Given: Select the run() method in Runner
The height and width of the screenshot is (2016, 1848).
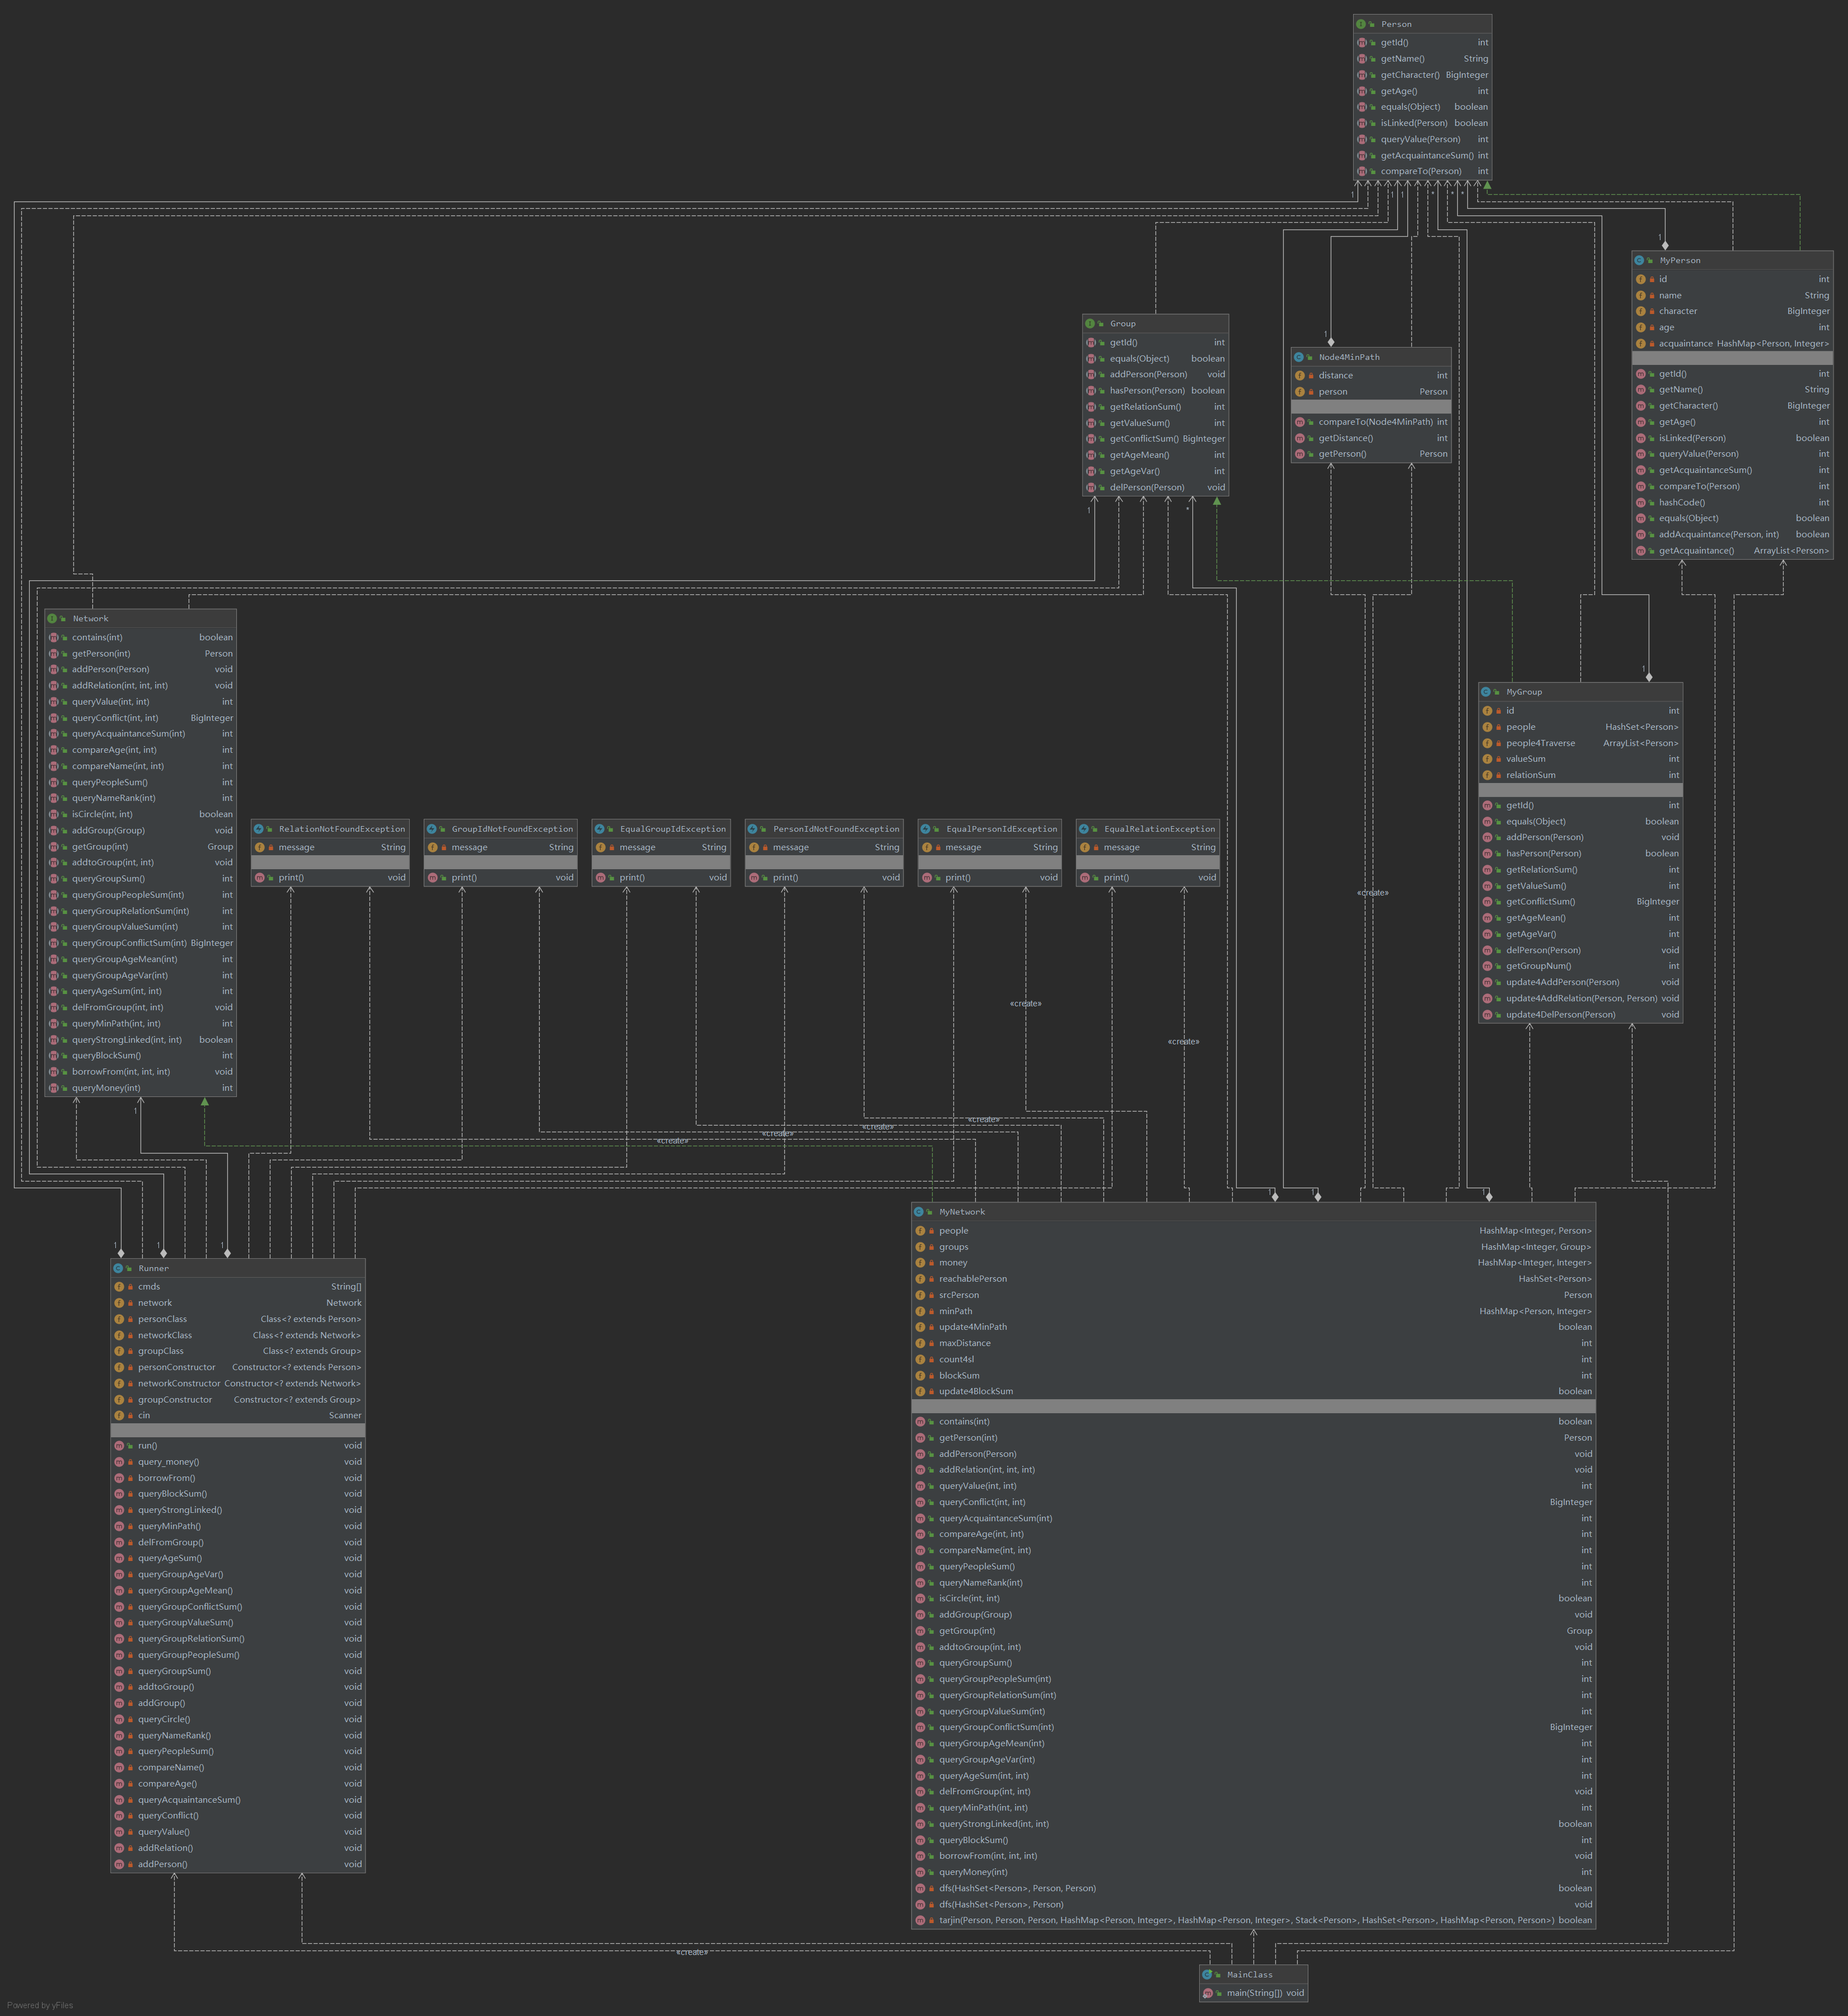Looking at the screenshot, I should point(147,1445).
